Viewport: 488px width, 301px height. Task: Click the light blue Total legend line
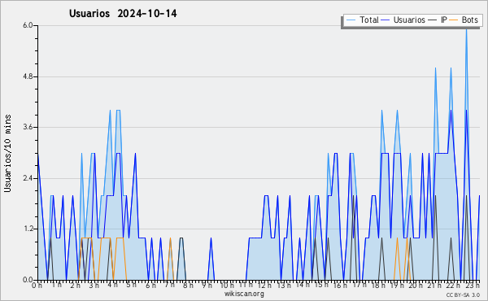click(x=351, y=20)
